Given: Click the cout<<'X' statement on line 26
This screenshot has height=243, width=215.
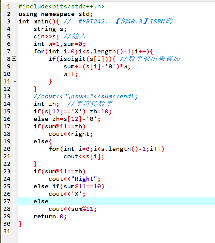Looking at the screenshot, I should coord(67,194).
